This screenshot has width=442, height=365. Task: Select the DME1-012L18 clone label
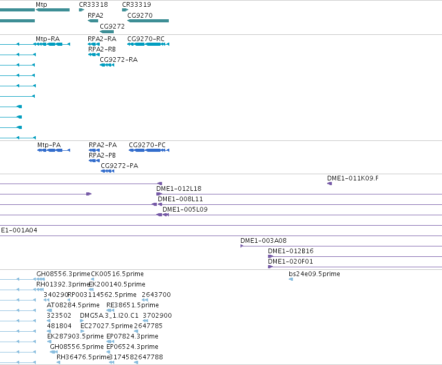[179, 189]
